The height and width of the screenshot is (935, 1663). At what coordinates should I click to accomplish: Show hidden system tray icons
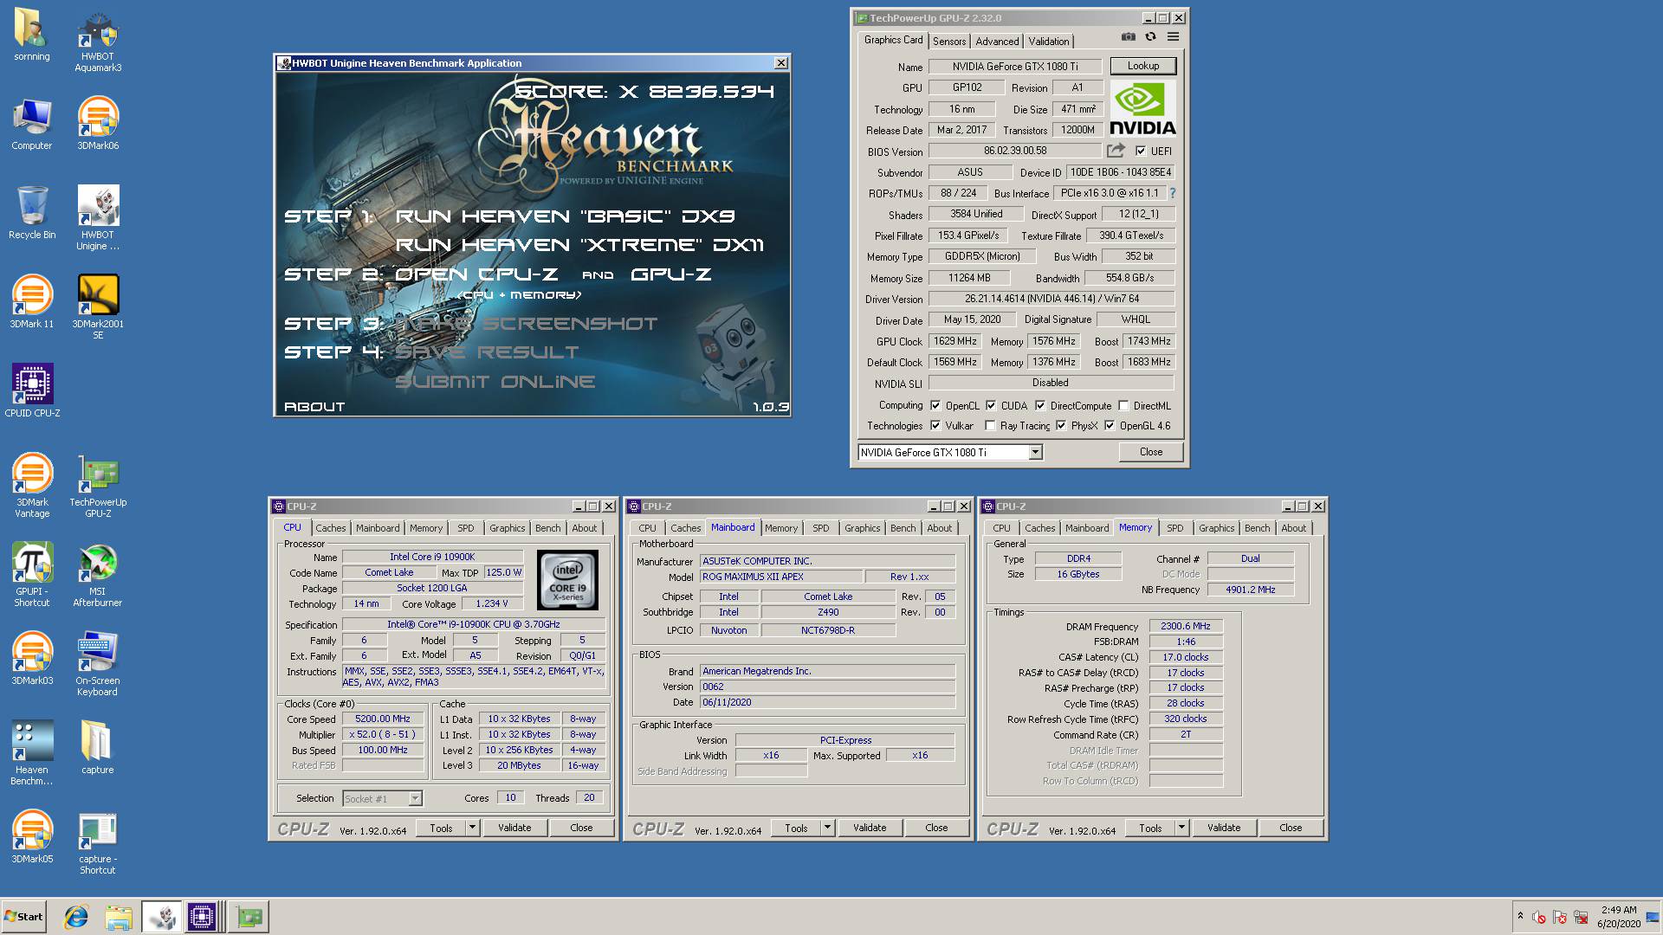pos(1520,916)
